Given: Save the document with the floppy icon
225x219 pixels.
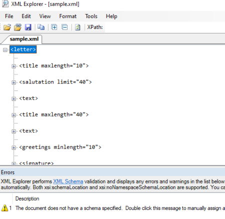Looking at the screenshot, I should [x=28, y=27].
